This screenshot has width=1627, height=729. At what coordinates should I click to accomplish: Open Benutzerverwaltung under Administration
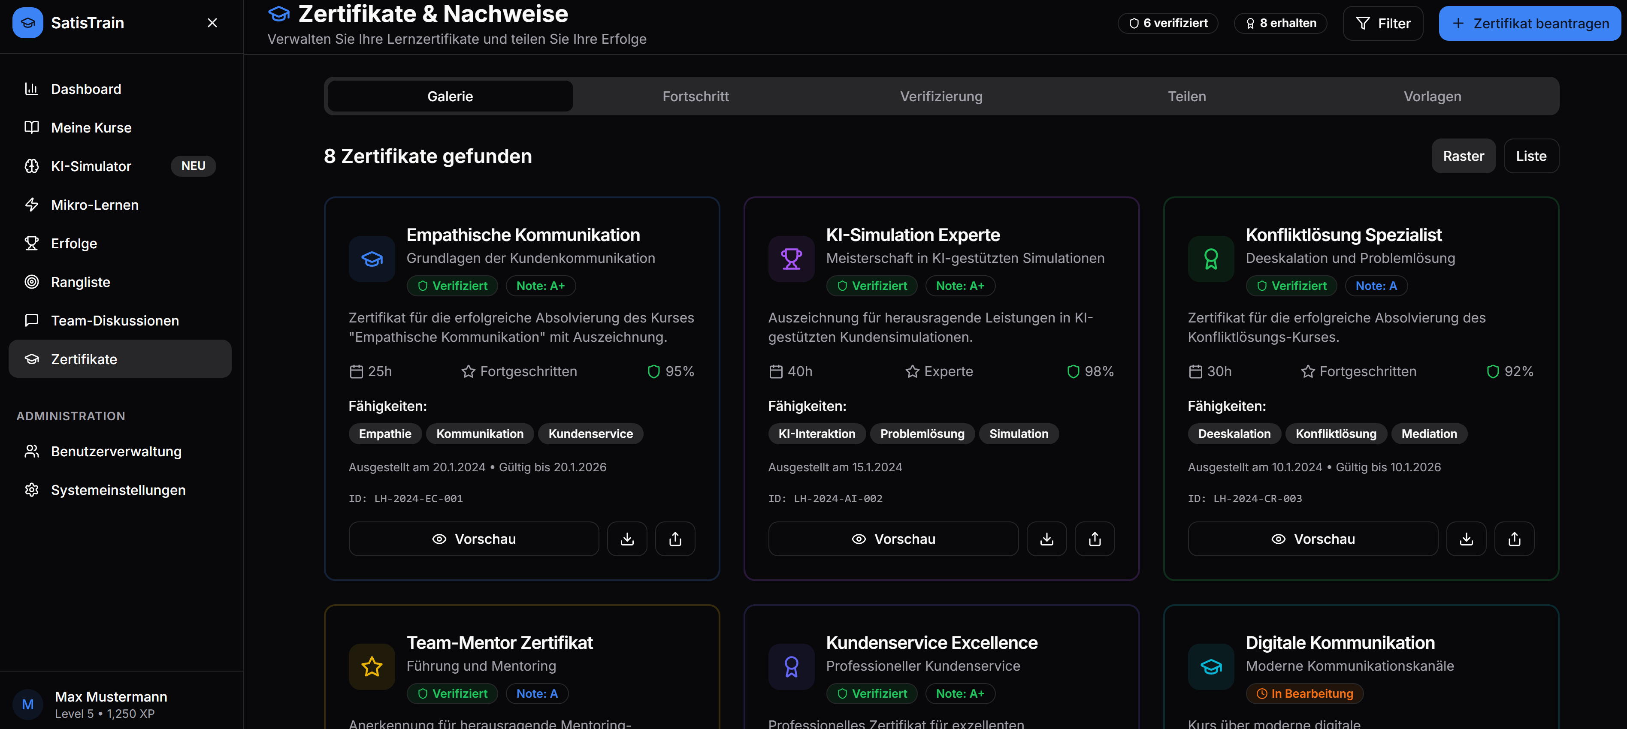click(120, 451)
